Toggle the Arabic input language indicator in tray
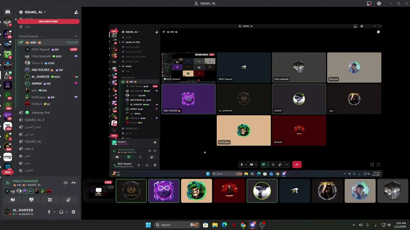 tap(376, 225)
